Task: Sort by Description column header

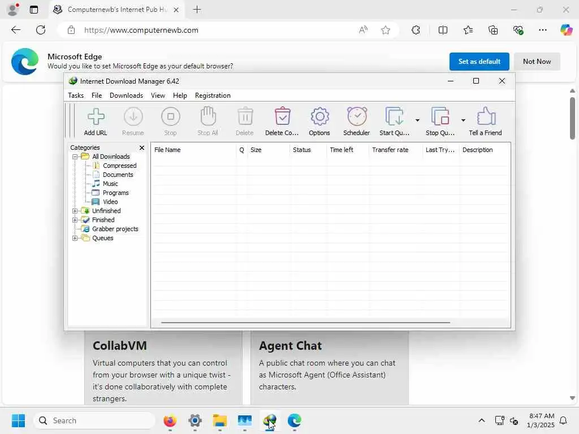Action: click(485, 150)
